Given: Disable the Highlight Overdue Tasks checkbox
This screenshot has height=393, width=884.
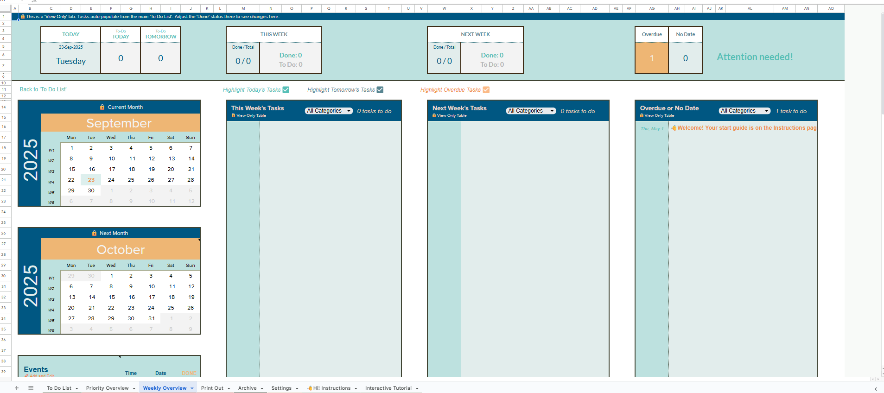Looking at the screenshot, I should point(486,90).
